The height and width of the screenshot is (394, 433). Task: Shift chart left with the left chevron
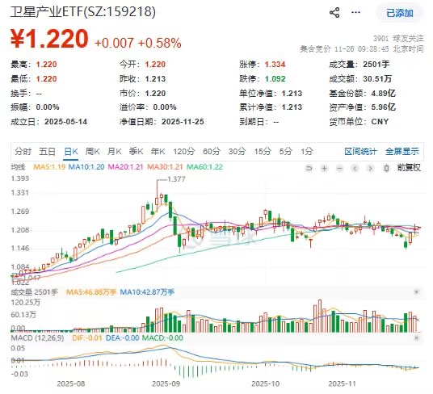click(355, 168)
